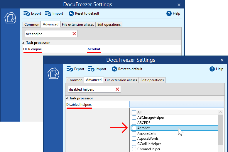Check the All checkbox
228x152 pixels.
[x=134, y=112]
